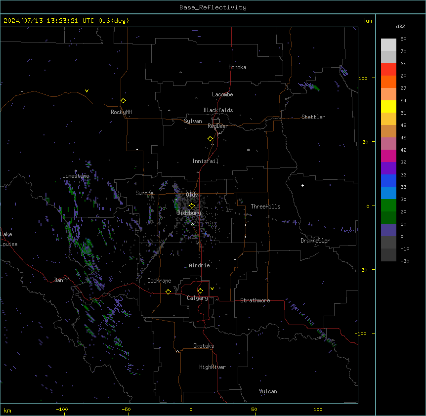Select the yellow band between 54 and 51
The width and height of the screenshot is (426, 416).
pyautogui.click(x=388, y=106)
